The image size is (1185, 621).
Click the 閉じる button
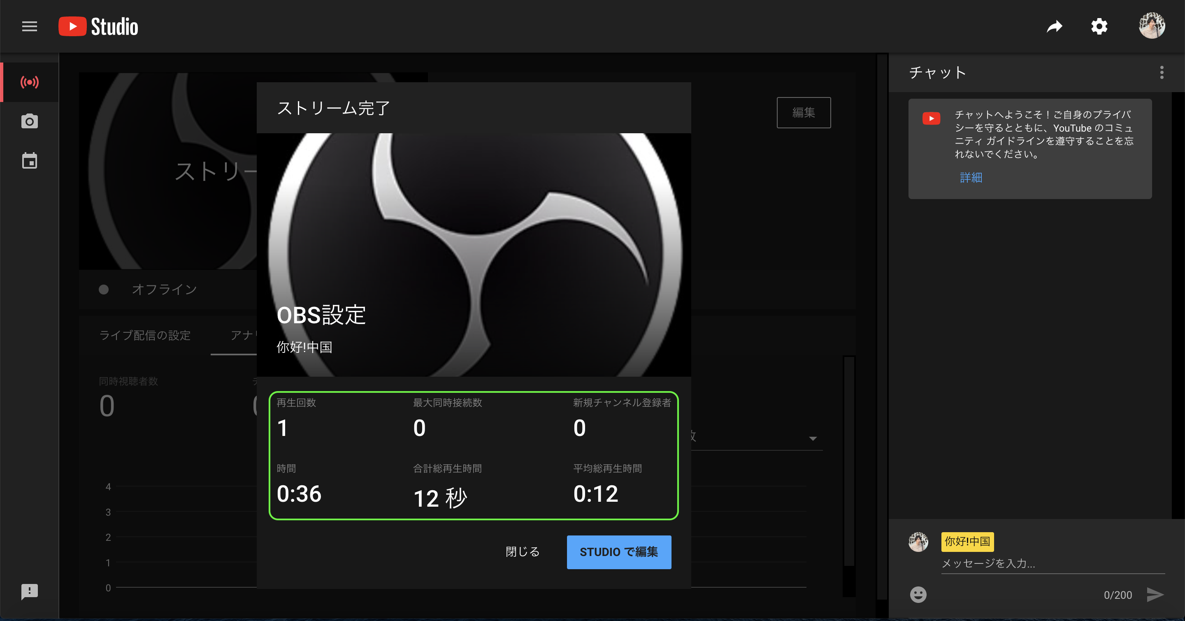[x=523, y=552]
